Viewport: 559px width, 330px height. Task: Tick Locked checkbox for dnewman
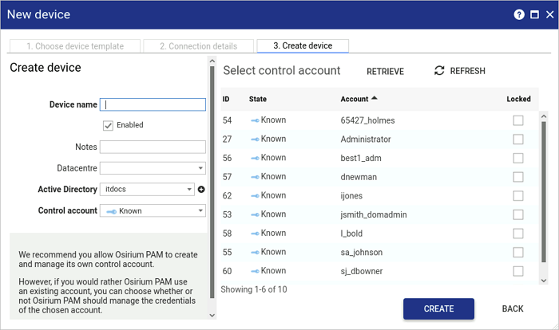tap(518, 177)
